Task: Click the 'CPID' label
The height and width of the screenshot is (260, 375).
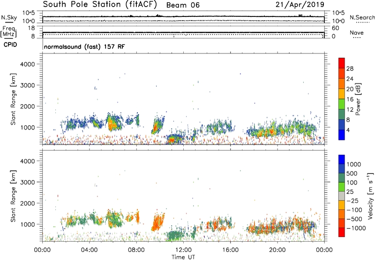Action: tap(10, 45)
